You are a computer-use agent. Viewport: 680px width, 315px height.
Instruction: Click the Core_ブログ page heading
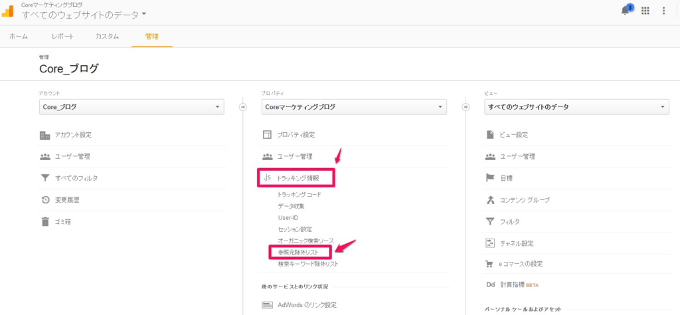coord(69,68)
